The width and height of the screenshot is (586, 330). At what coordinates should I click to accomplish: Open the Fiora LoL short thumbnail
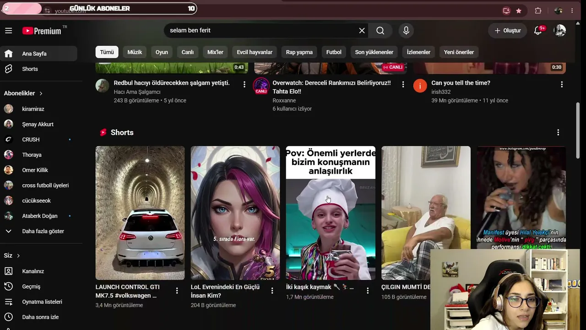pos(235,213)
